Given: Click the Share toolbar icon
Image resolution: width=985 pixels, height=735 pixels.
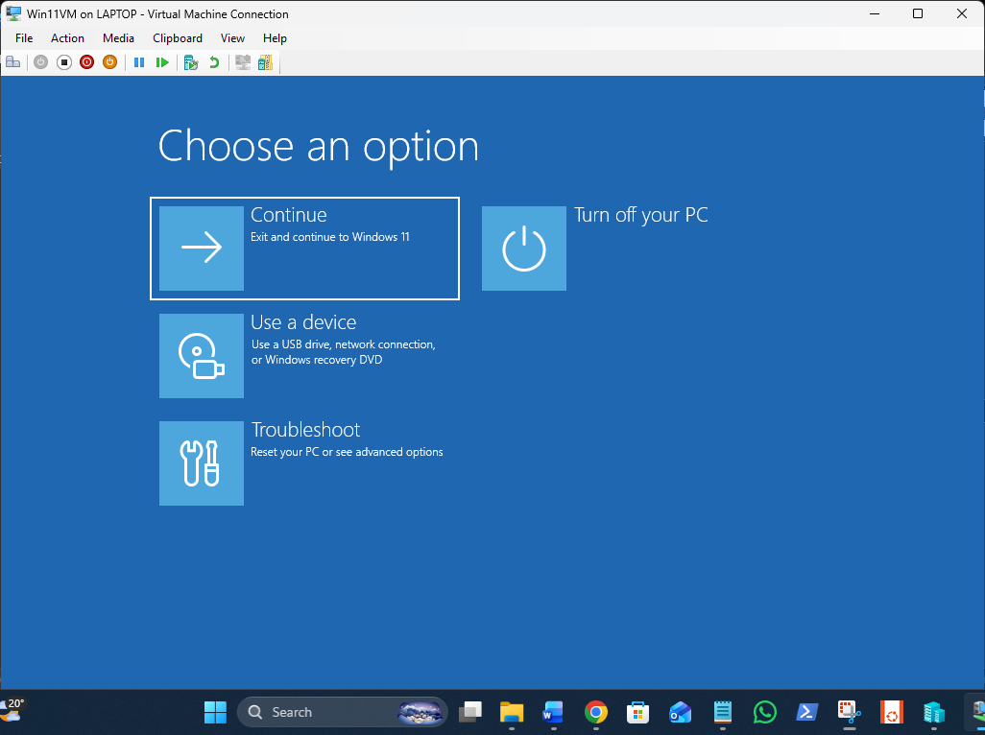Looking at the screenshot, I should [x=265, y=62].
